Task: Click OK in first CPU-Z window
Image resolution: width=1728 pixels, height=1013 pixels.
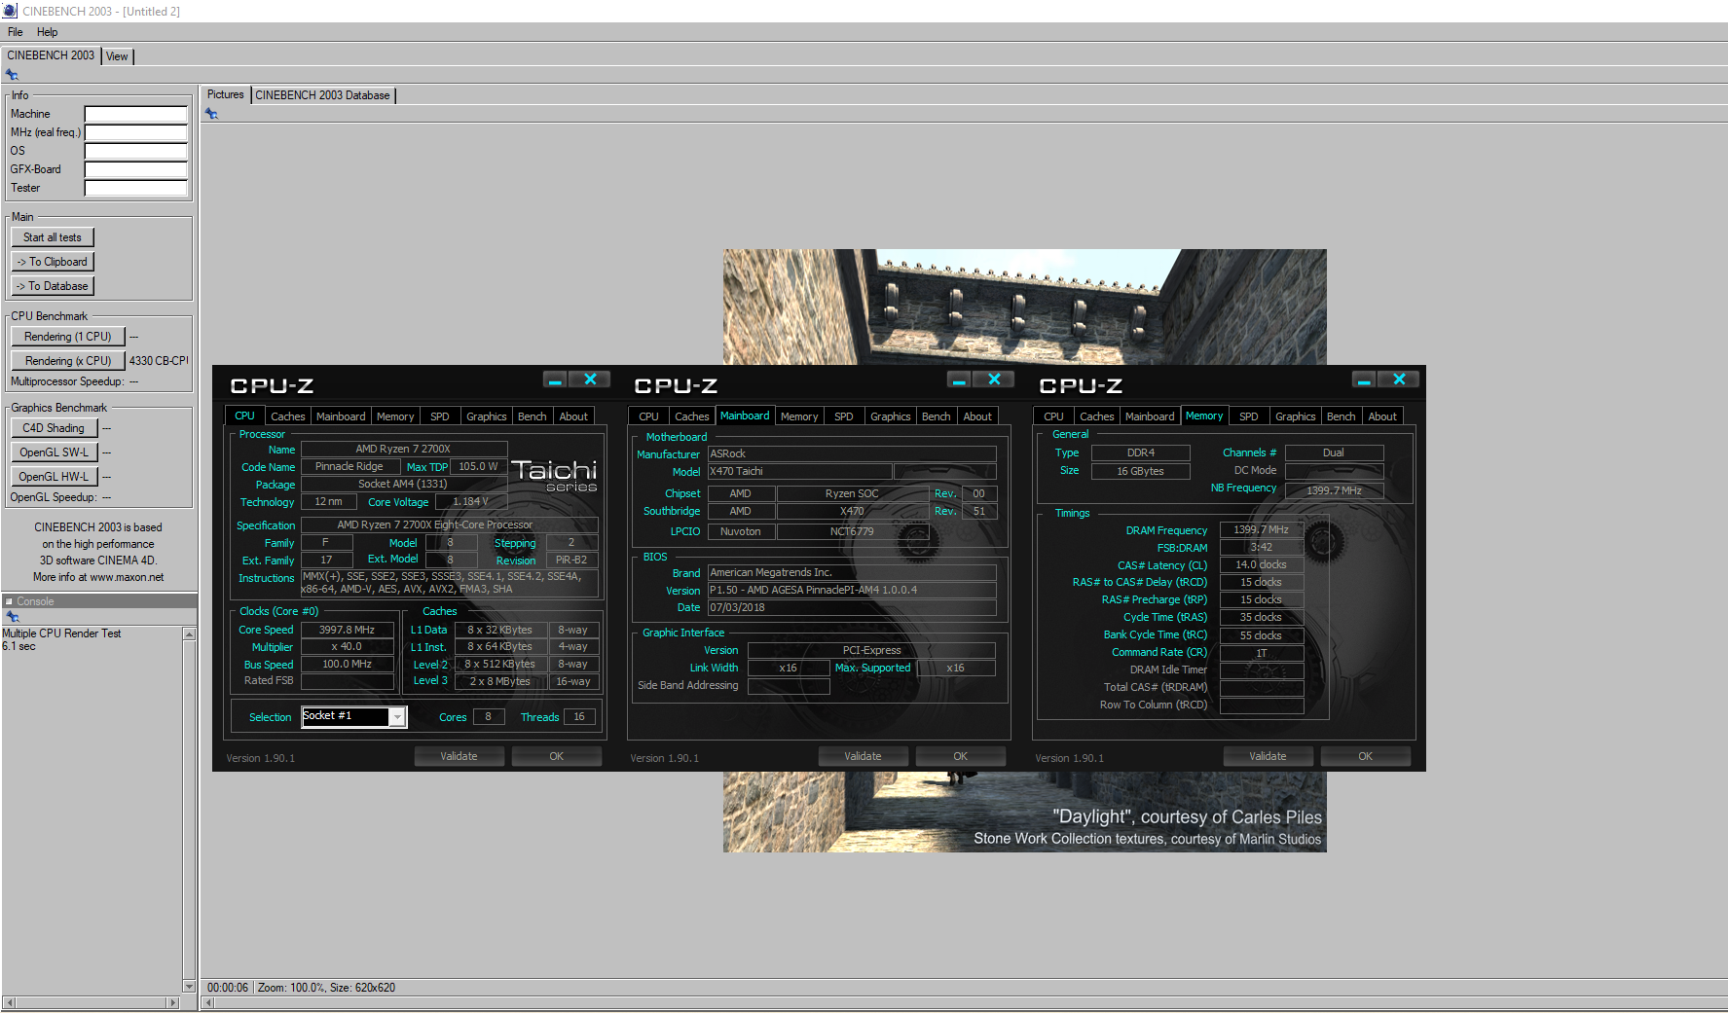Action: click(557, 756)
